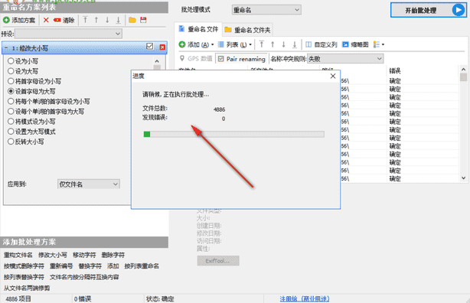Screen dimensions: 470x303
Task: Move file to top in file toolbar
Action: 262,44
